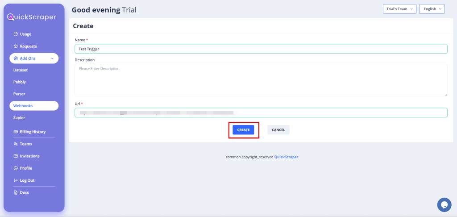Click the Log Out arrow icon
Viewport: 457px width, 217px height.
coord(16,180)
